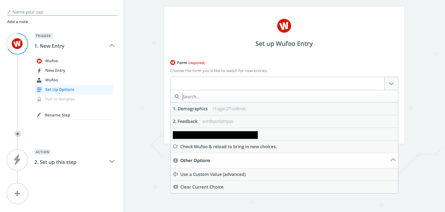The height and width of the screenshot is (212, 445).
Task: Click the clear choice X icon
Action: (175, 187)
